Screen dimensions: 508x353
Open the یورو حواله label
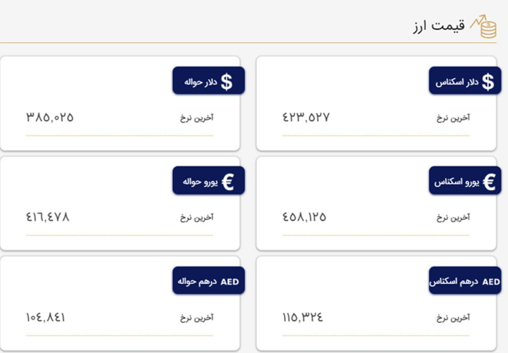coord(200,182)
